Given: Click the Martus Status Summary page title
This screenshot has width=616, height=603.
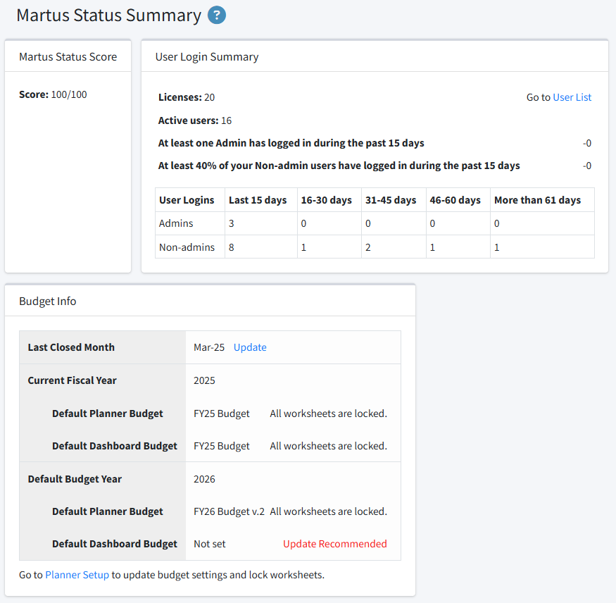Looking at the screenshot, I should click(109, 15).
